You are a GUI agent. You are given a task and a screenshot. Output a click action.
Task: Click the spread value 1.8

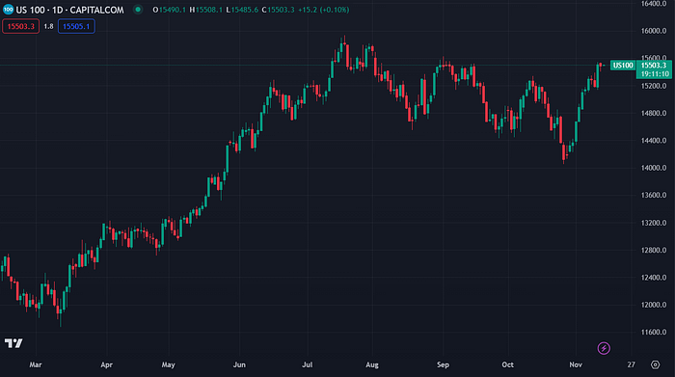coord(48,26)
